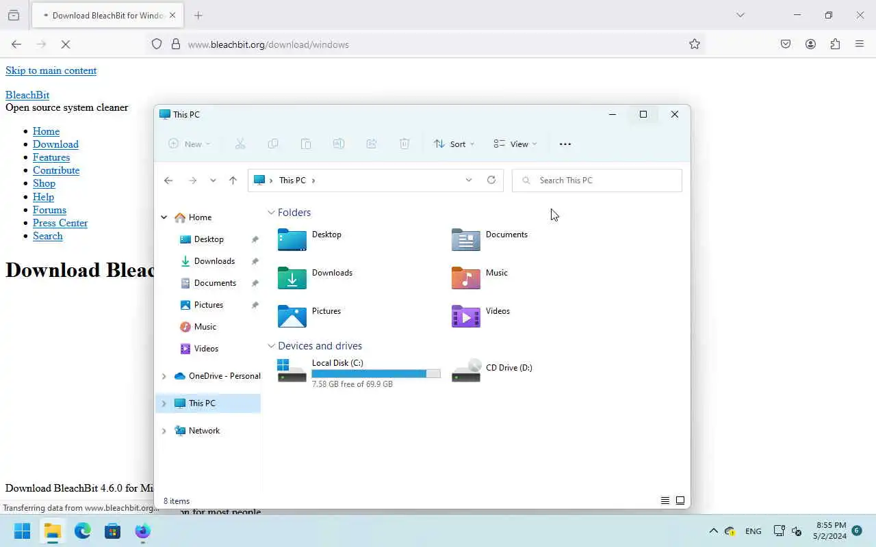The image size is (876, 547).
Task: Click the Share icon in Explorer toolbar
Action: [x=372, y=144]
